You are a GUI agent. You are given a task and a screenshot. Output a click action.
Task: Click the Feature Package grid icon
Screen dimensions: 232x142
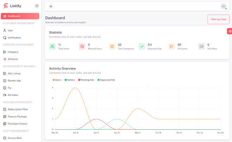[x=5, y=117]
